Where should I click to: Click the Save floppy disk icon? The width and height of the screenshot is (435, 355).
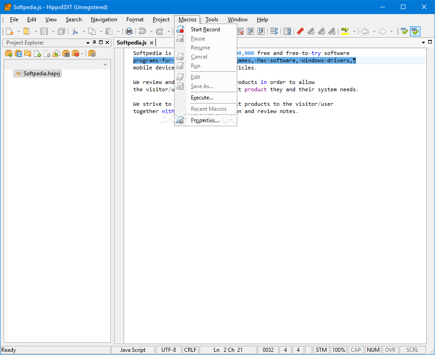pyautogui.click(x=44, y=31)
